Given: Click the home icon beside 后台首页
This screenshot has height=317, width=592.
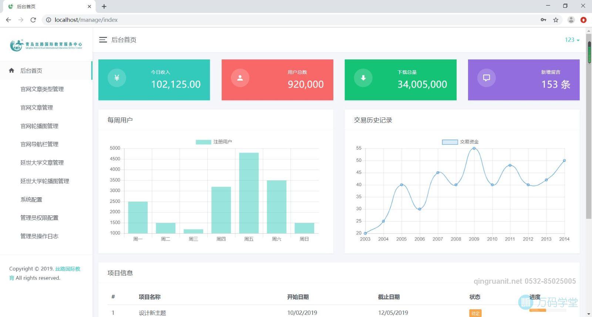Looking at the screenshot, I should 11,71.
